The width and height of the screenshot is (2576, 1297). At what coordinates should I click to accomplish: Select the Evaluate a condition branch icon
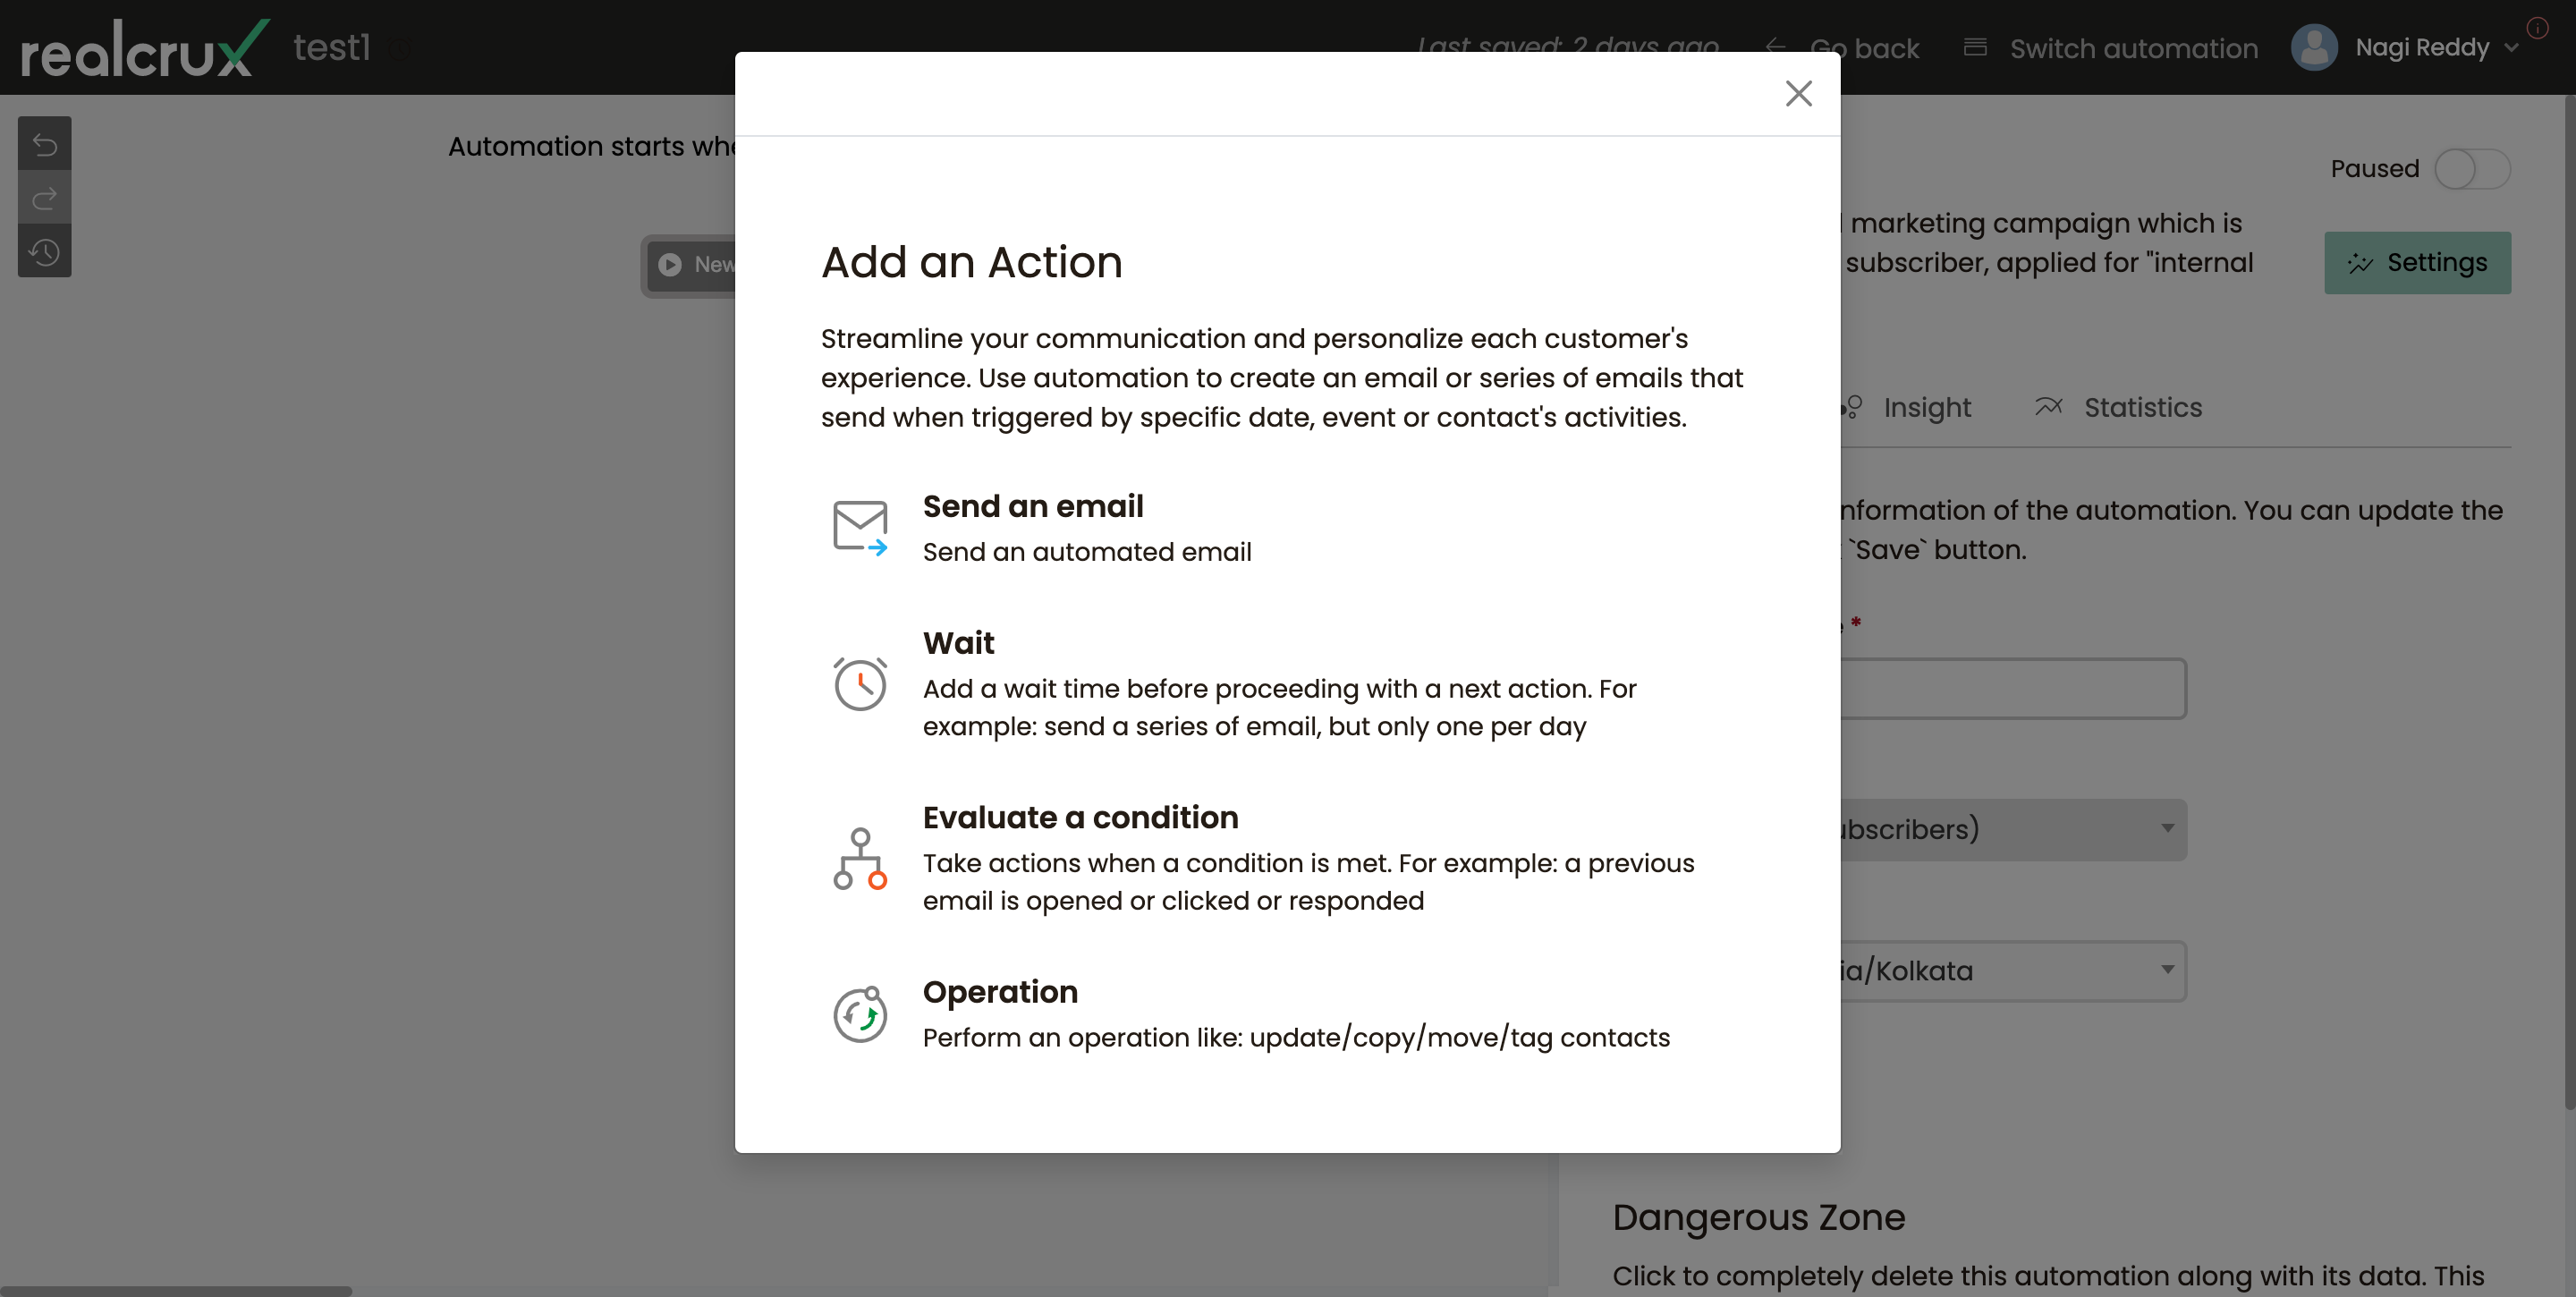click(860, 858)
